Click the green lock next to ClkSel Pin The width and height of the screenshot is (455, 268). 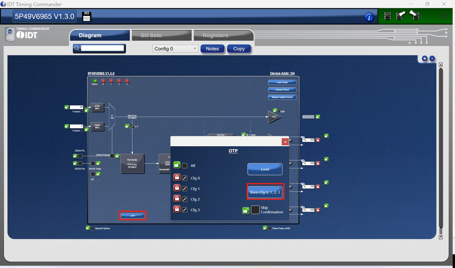(x=75, y=156)
